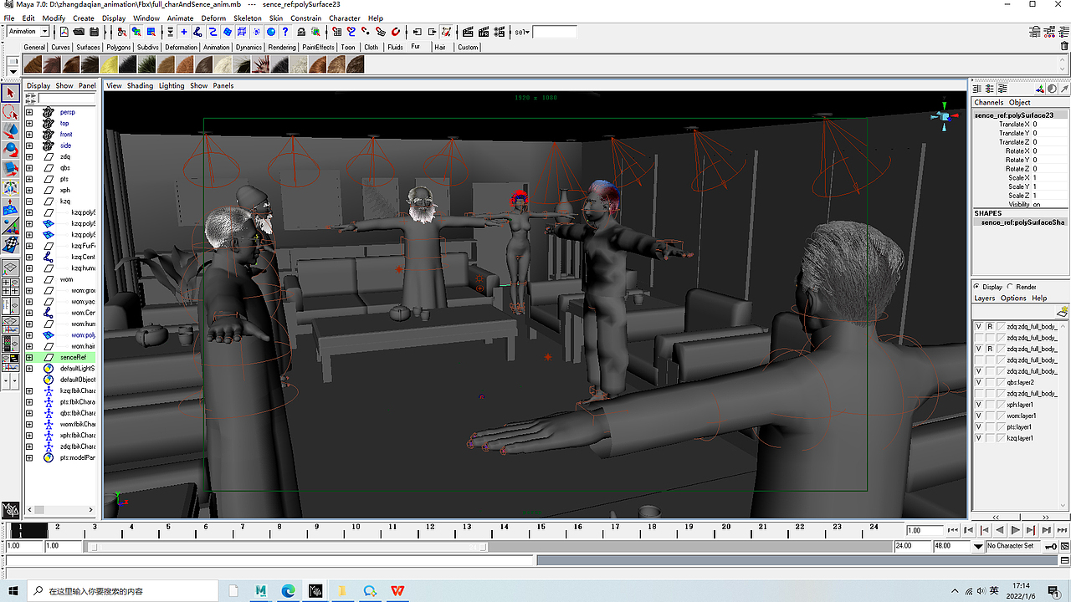Image resolution: width=1071 pixels, height=602 pixels.
Task: Select the arrow Select tool
Action: [x=11, y=94]
